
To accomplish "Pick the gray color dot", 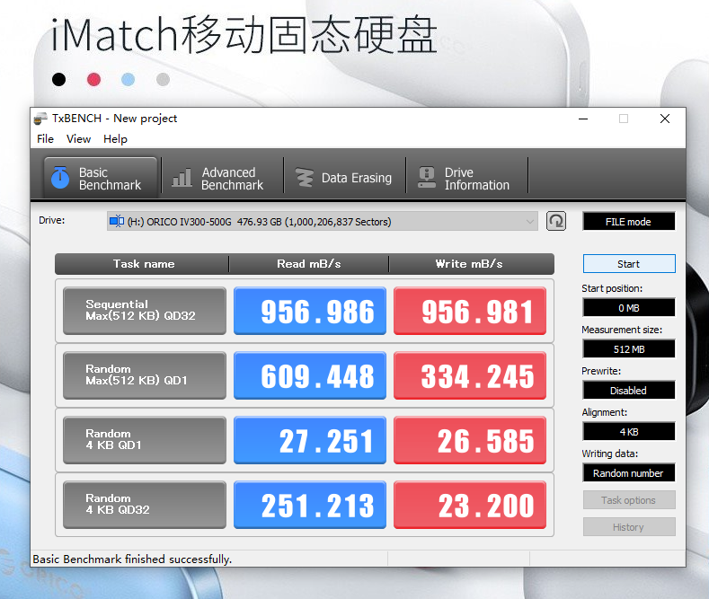I will pyautogui.click(x=163, y=80).
